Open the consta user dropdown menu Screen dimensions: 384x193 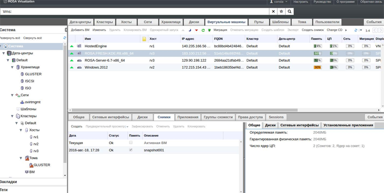pyautogui.click(x=279, y=2)
